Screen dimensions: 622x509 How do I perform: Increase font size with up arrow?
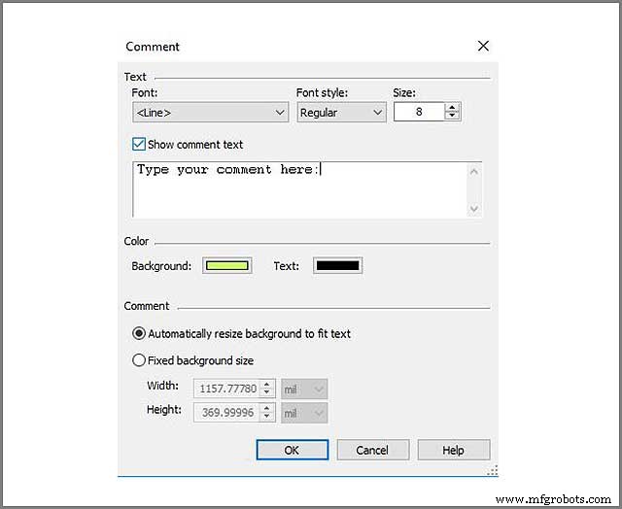pos(452,108)
